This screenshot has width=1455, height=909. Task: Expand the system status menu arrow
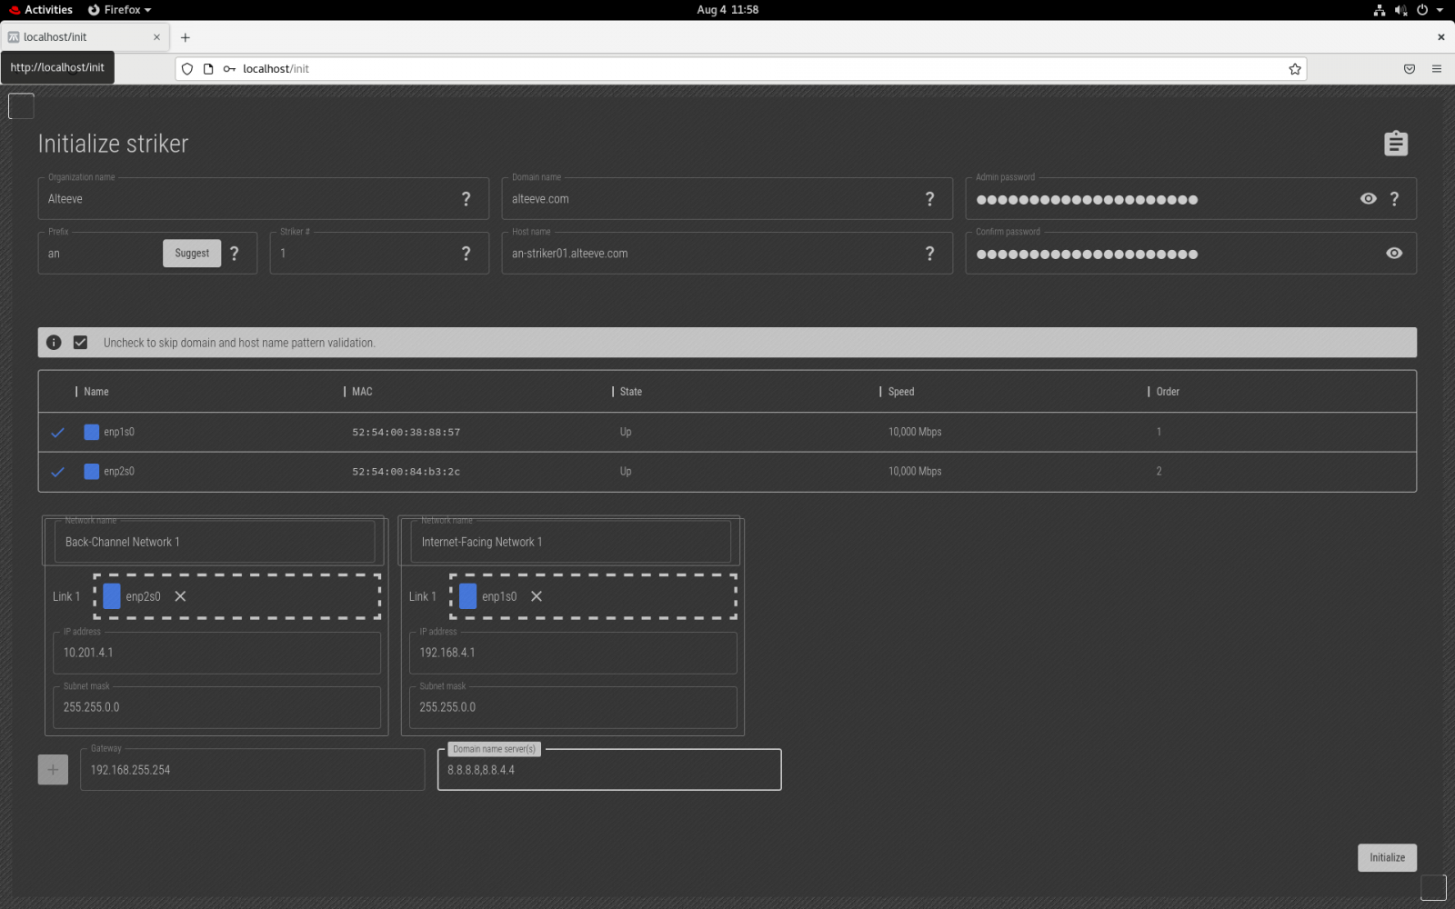(x=1440, y=10)
